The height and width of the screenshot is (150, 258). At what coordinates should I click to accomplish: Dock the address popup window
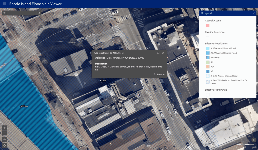pos(158,53)
